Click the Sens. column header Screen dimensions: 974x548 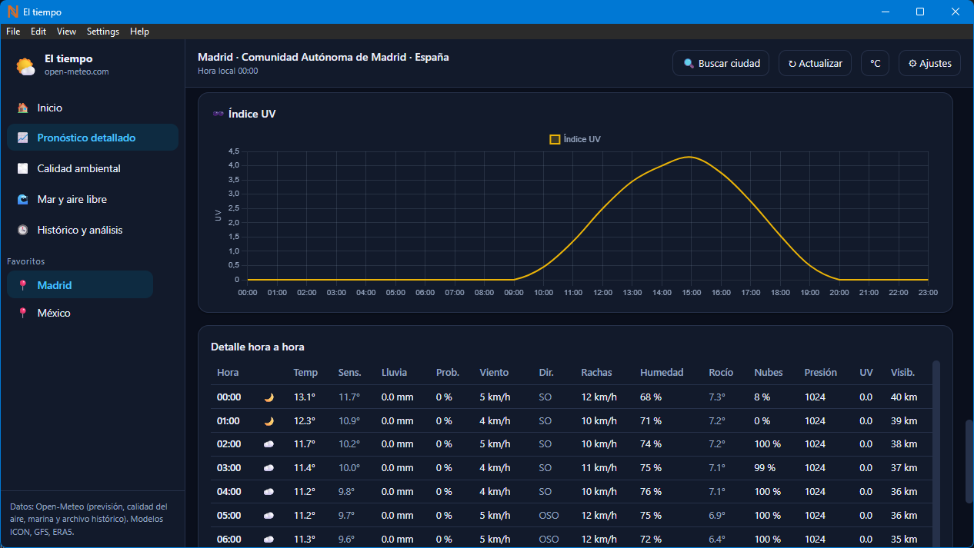[x=350, y=373]
